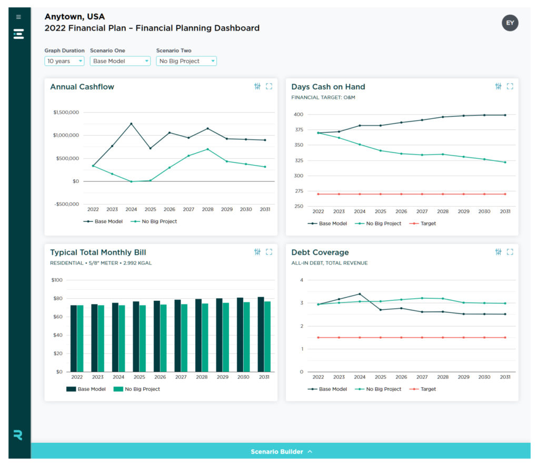
Task: Click the Debt Coverage chart title
Action: [320, 252]
